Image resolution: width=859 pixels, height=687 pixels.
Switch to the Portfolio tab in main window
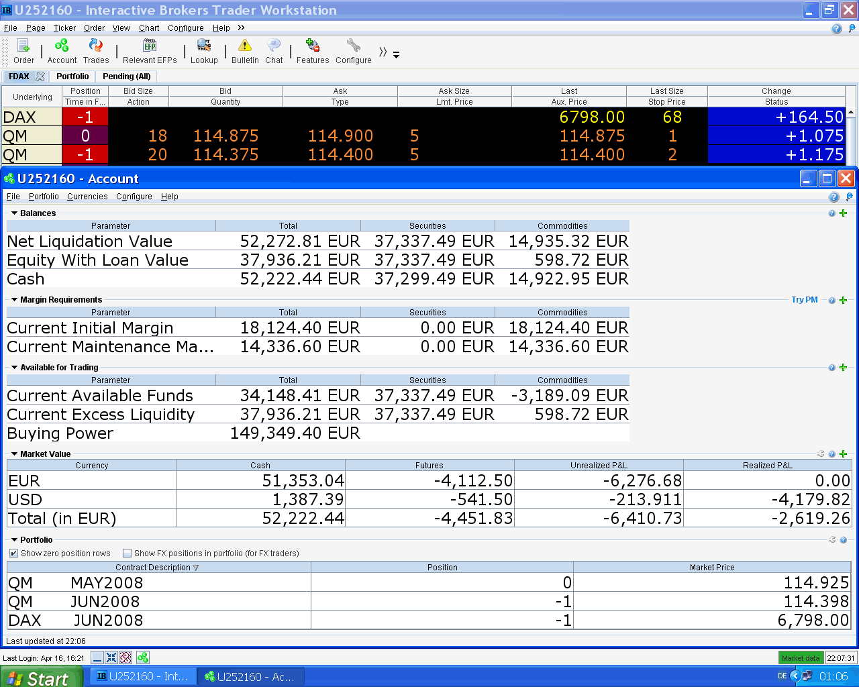[72, 76]
